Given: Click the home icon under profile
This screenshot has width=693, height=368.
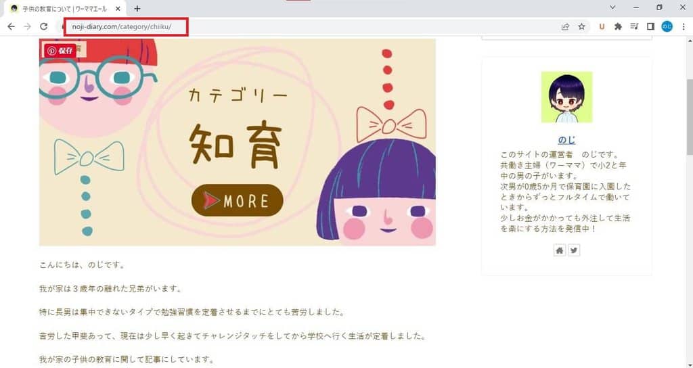Looking at the screenshot, I should coord(559,250).
